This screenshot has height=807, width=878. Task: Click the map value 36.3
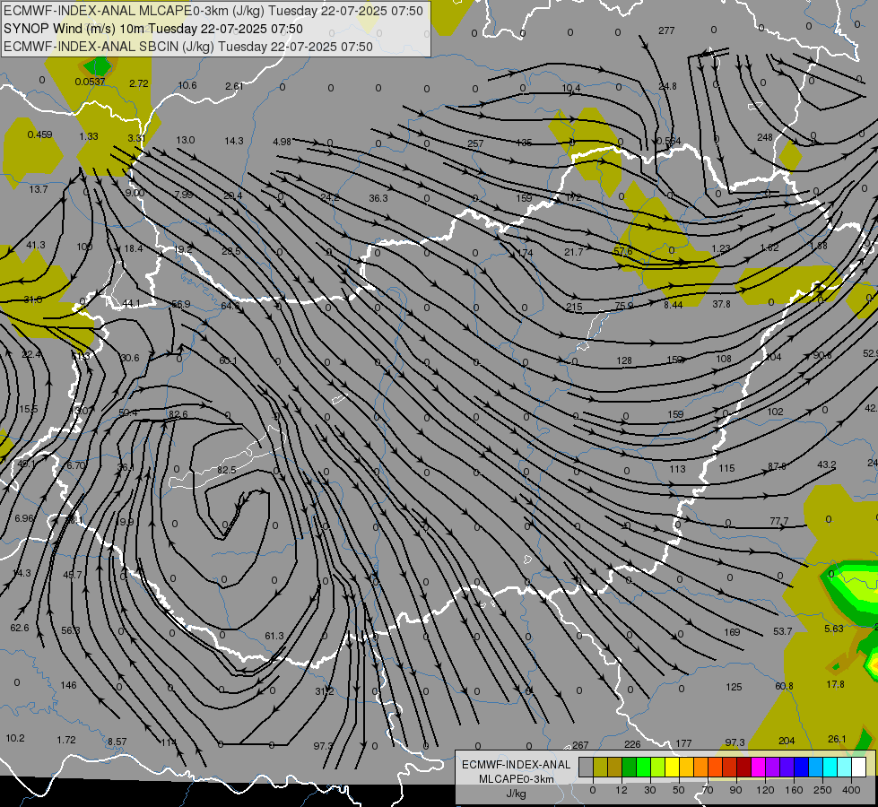pos(378,198)
